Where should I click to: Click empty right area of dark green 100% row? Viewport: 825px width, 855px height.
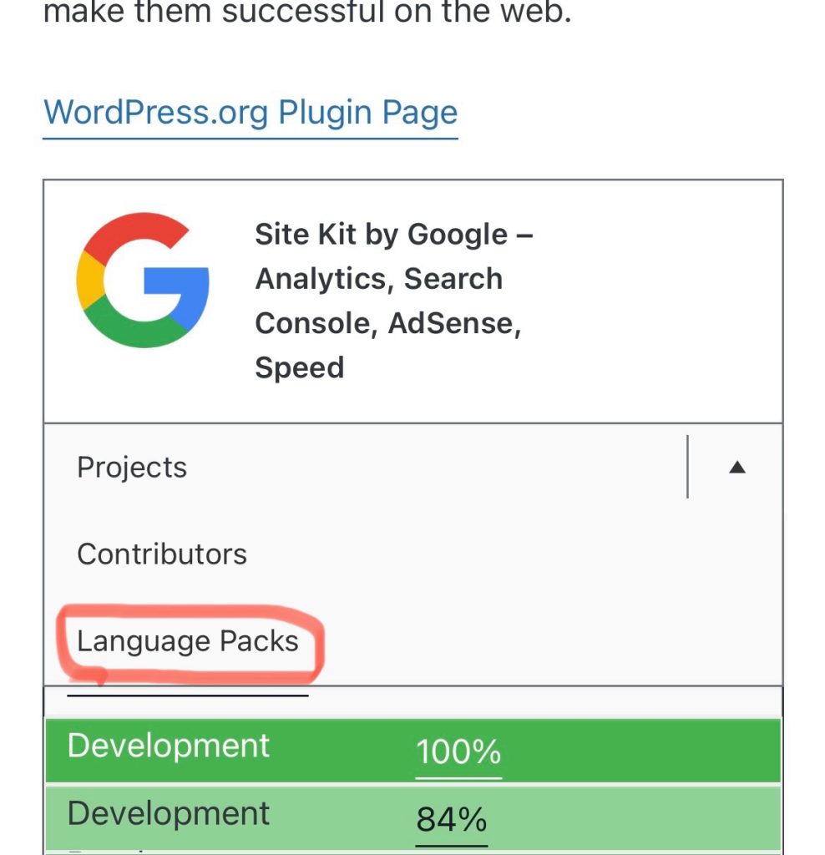pyautogui.click(x=651, y=750)
